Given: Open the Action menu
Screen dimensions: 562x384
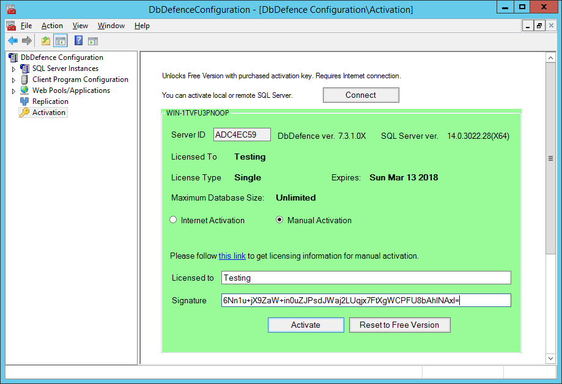Looking at the screenshot, I should (x=52, y=26).
